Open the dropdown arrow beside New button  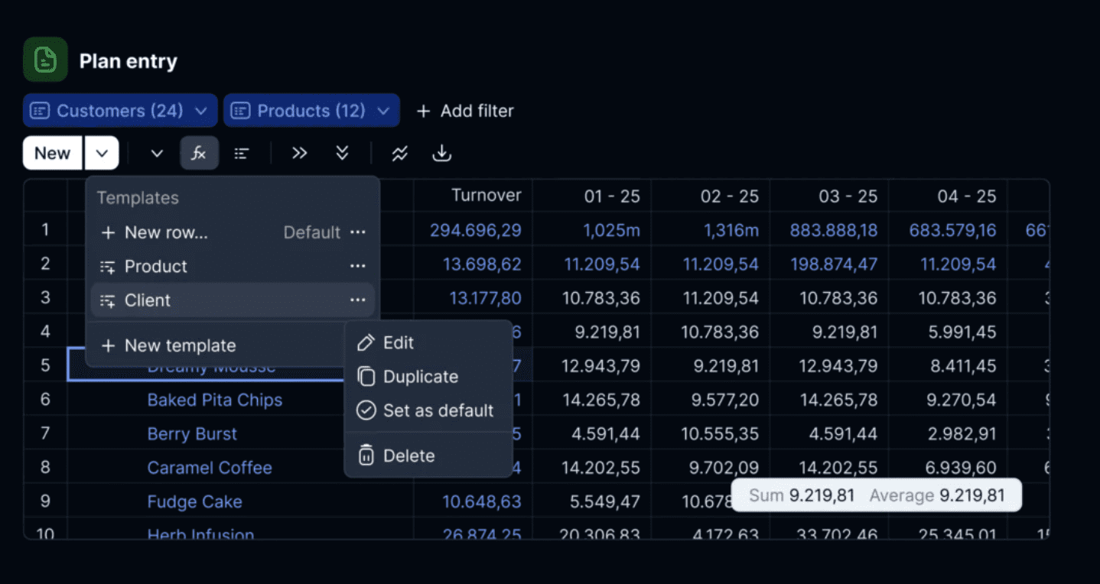pos(102,154)
